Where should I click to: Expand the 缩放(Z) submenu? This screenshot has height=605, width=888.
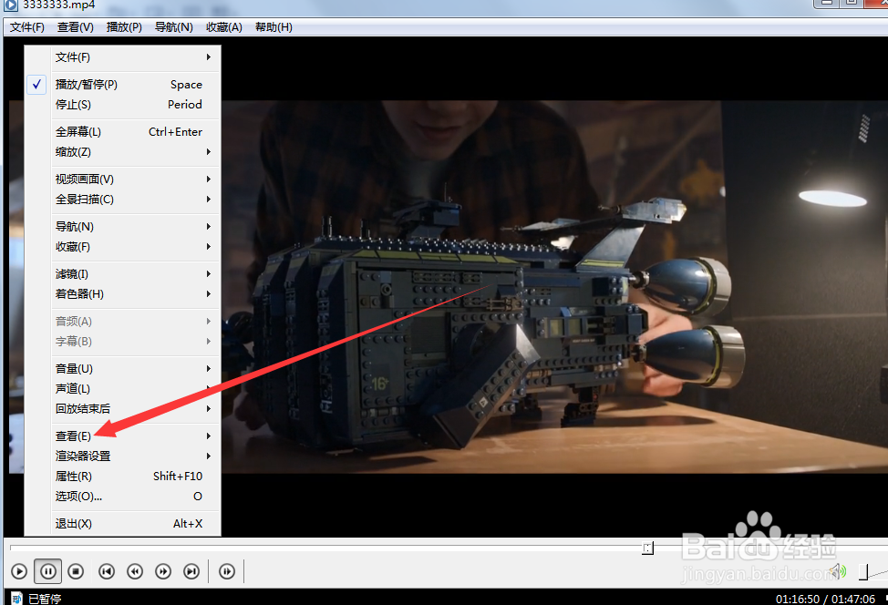pyautogui.click(x=122, y=151)
